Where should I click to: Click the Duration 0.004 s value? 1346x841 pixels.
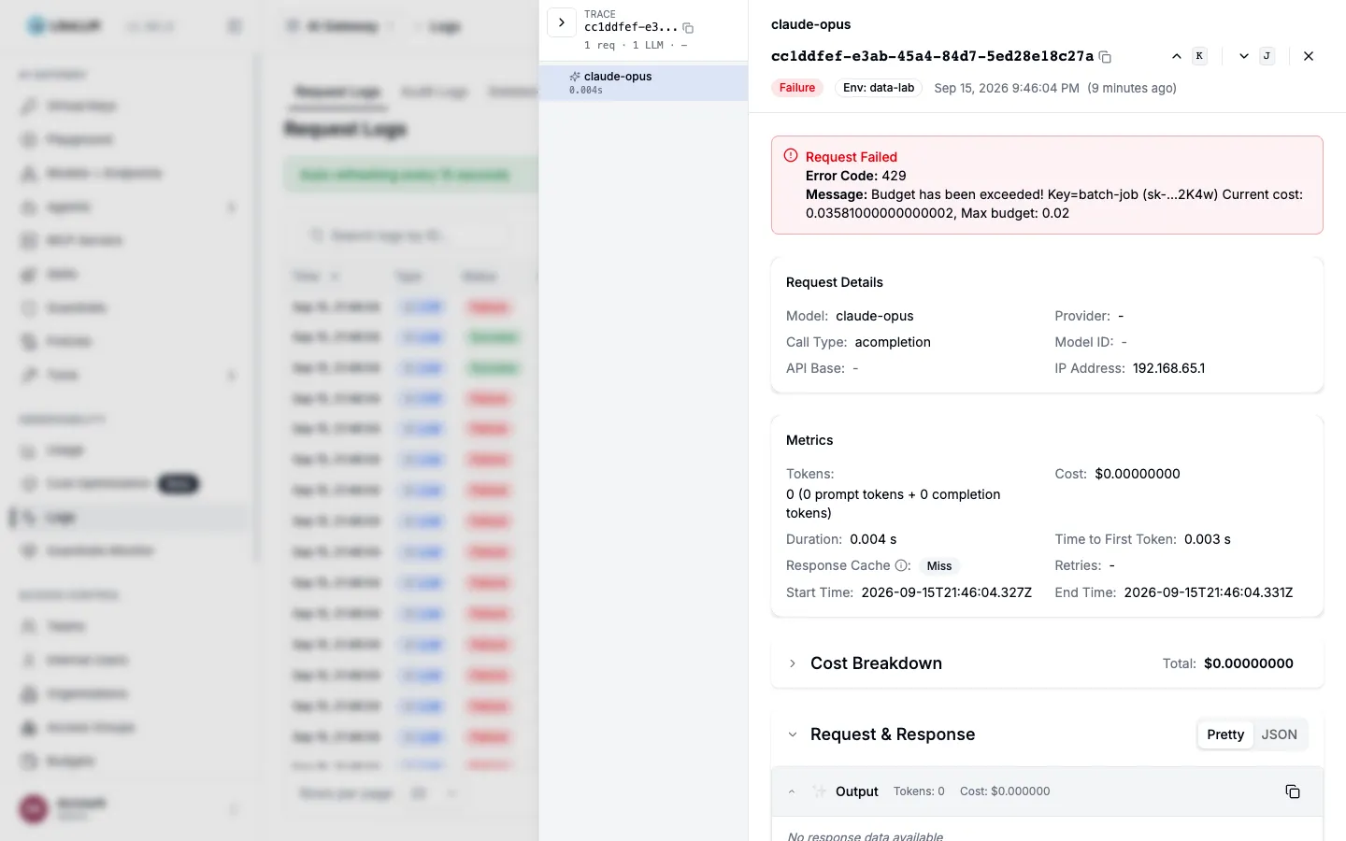pyautogui.click(x=873, y=539)
